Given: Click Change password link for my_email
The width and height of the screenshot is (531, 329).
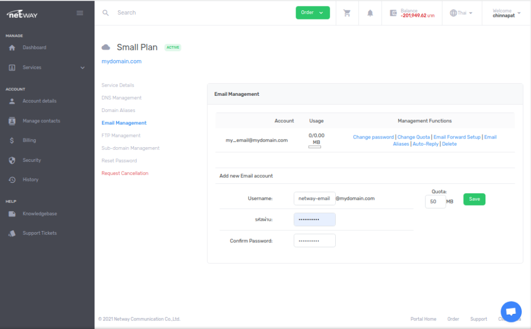Looking at the screenshot, I should coord(373,137).
